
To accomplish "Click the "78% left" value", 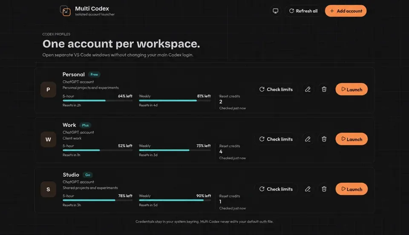I will tap(125, 196).
